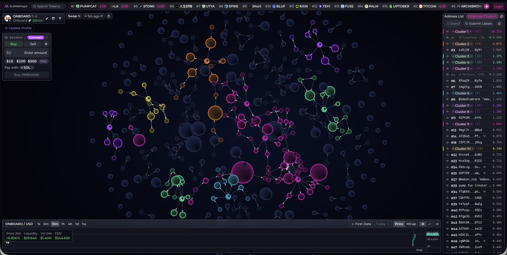Image resolution: width=507 pixels, height=255 pixels.
Task: Open the filter funnel icon
Action: tap(60, 19)
